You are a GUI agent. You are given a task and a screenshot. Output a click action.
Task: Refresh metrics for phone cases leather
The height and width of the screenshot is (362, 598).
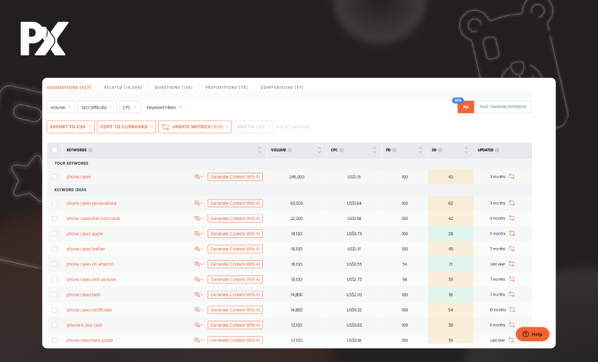click(512, 249)
